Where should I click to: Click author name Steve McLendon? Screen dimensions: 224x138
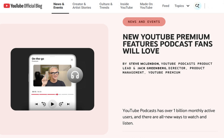click(144, 64)
